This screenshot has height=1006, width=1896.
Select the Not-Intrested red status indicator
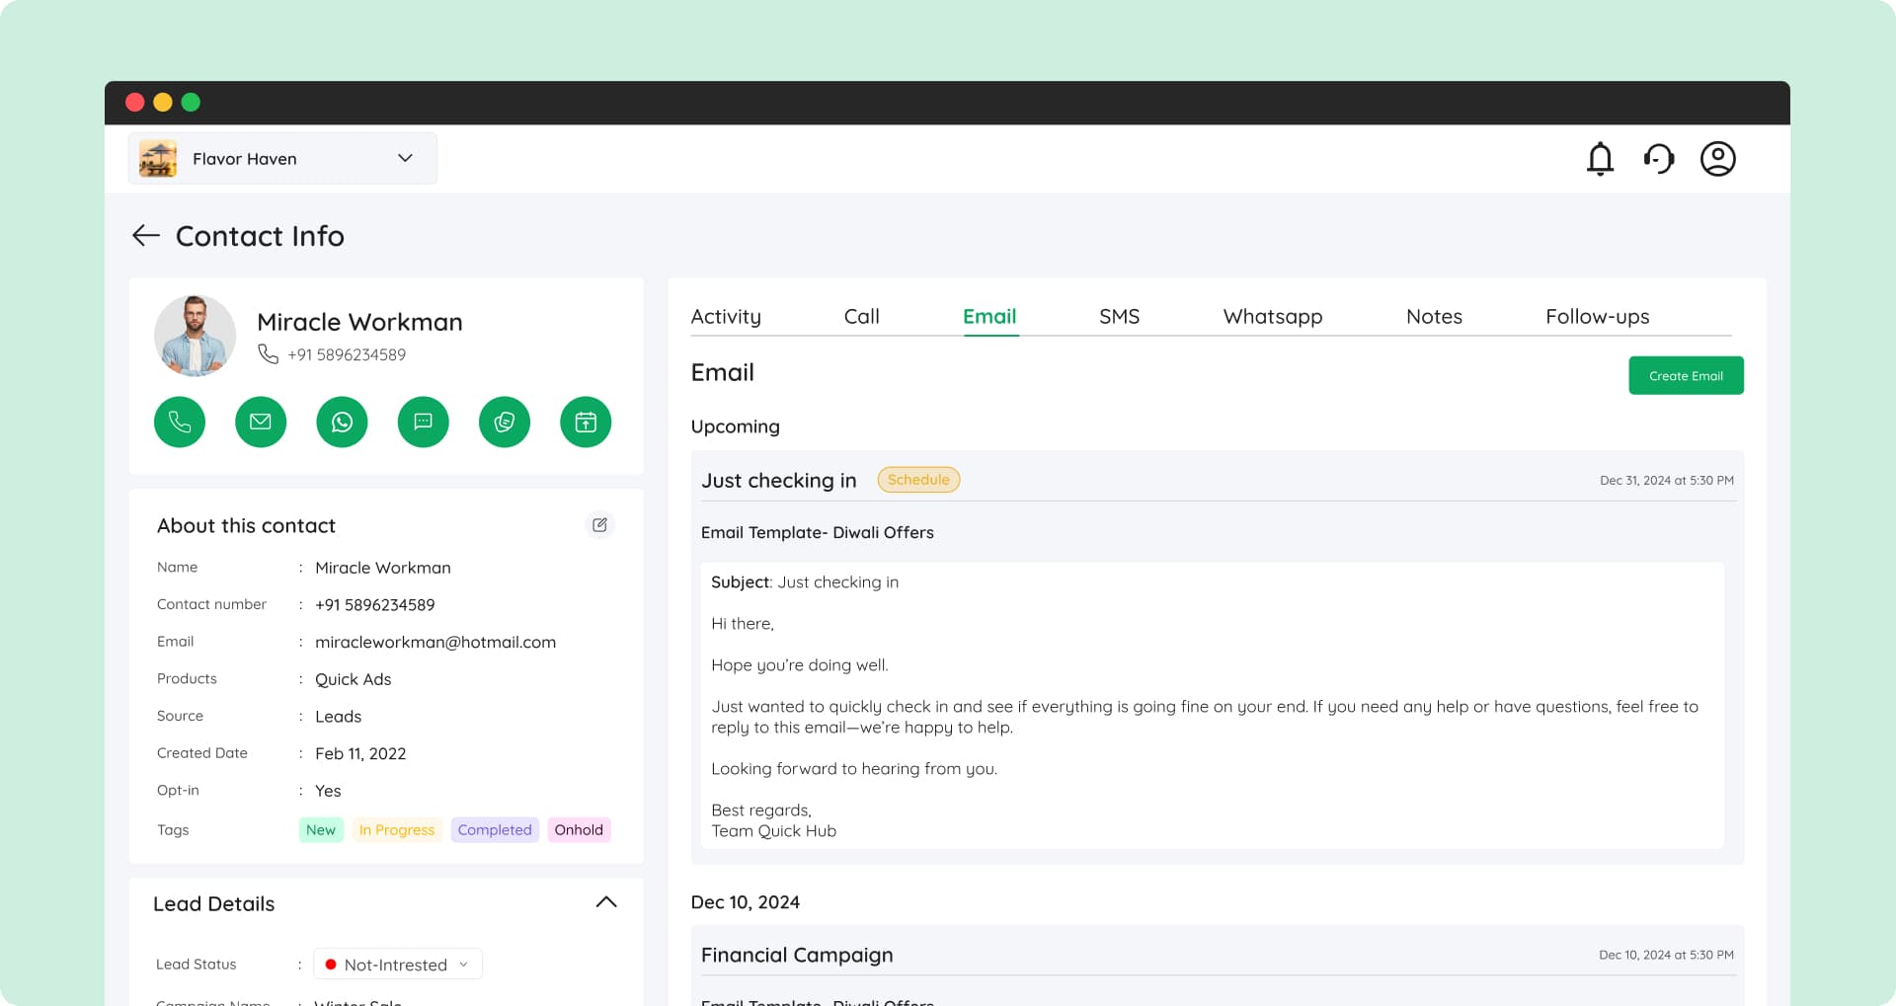[333, 965]
